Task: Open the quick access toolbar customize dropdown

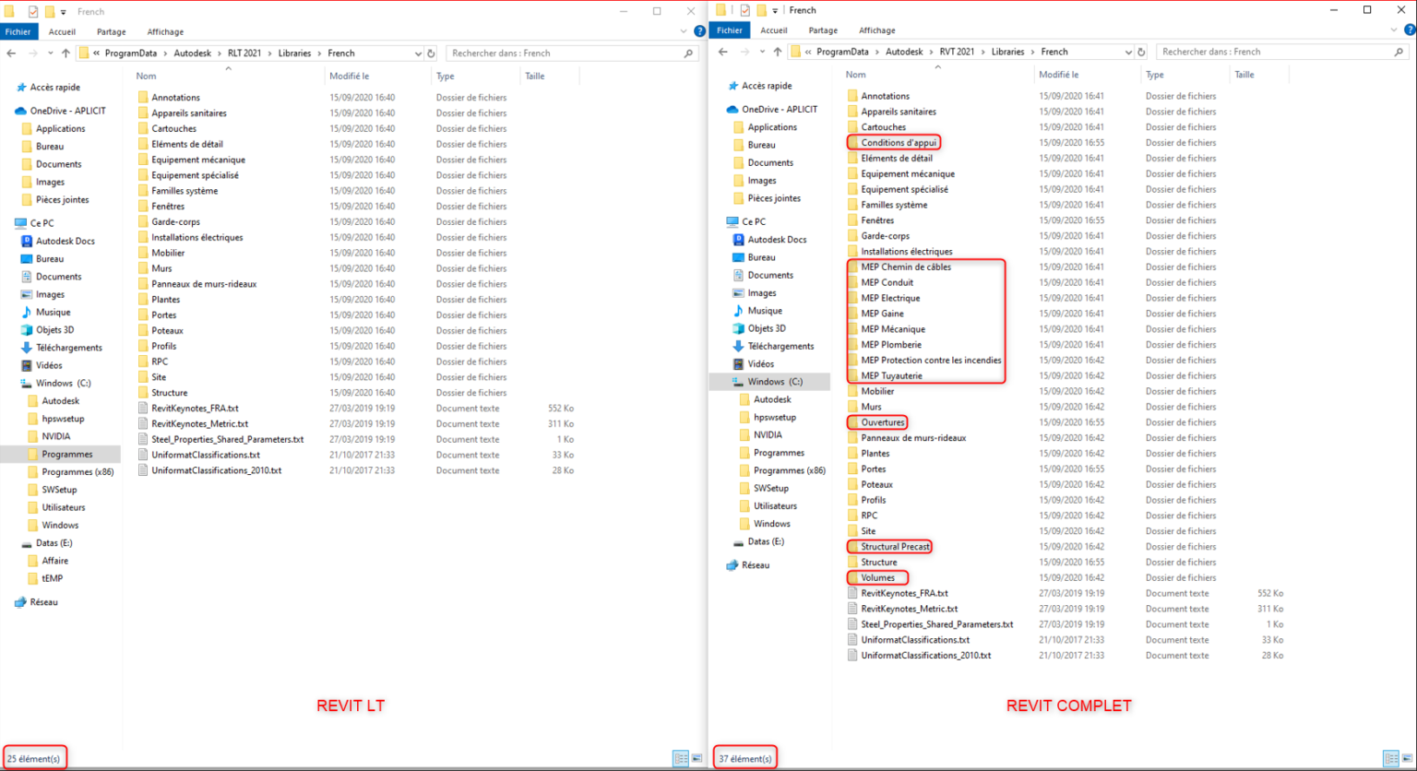Action: (x=63, y=11)
